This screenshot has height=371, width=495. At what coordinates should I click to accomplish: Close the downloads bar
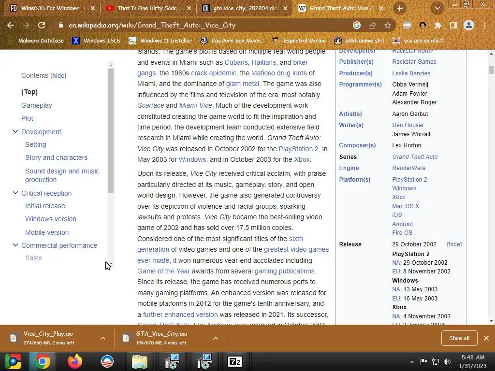(x=486, y=338)
